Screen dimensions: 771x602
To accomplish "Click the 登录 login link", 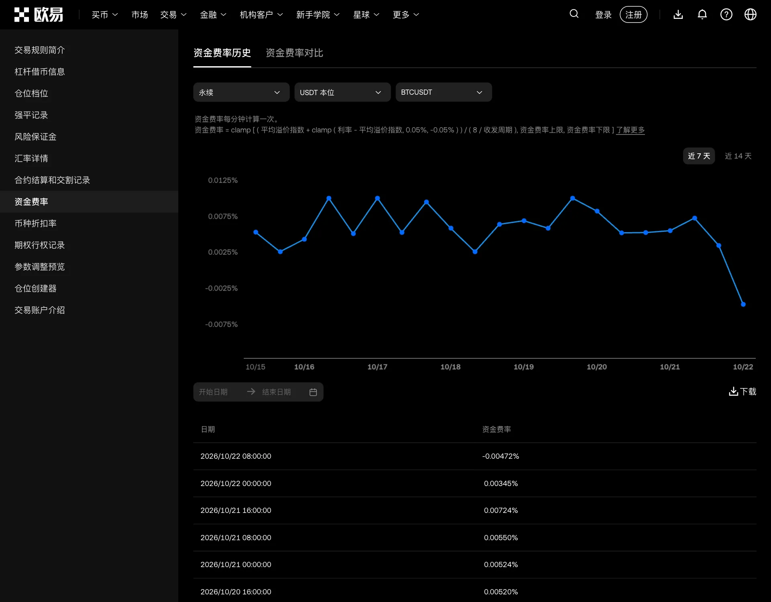I will 603,15.
